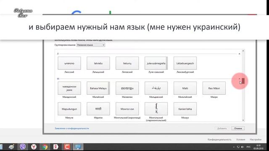Click the language list scrollbar down arrow
The image size is (269, 151).
click(x=243, y=120)
